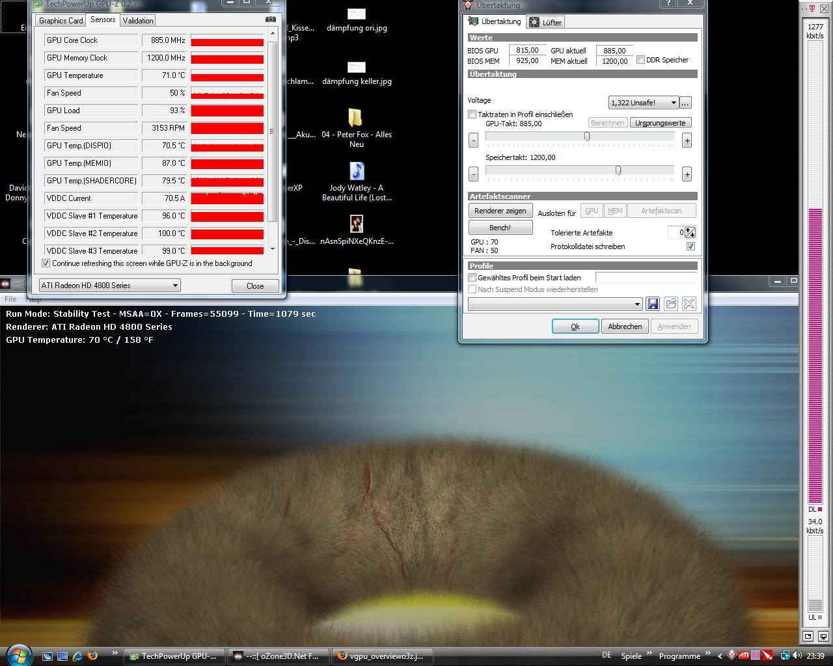The image size is (833, 666).
Task: Open the empty profile selection dropdown
Action: (555, 304)
